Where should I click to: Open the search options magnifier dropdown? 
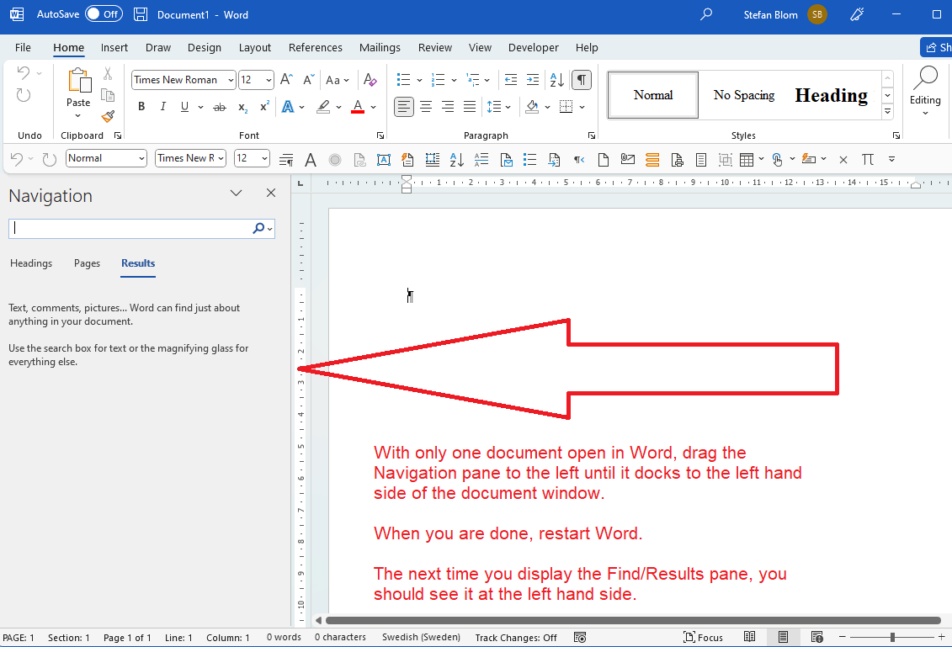(263, 228)
